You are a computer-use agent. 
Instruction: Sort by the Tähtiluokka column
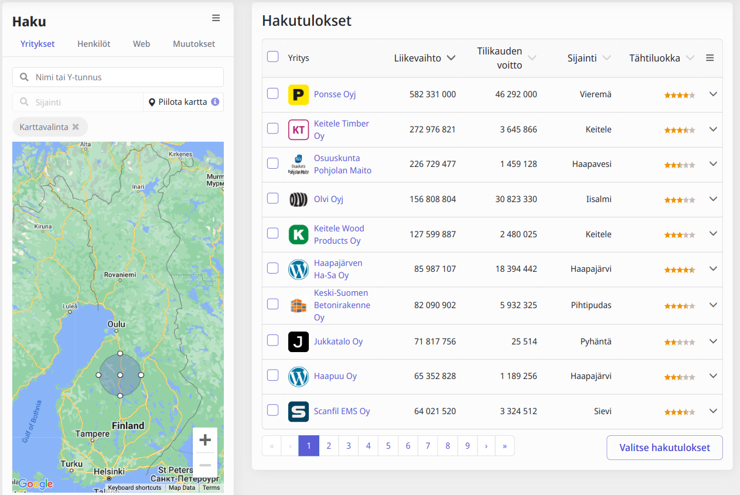click(661, 58)
